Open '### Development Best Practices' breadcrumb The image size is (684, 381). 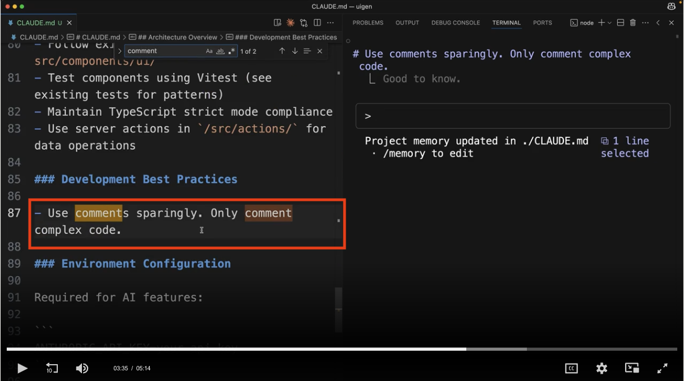(x=282, y=37)
